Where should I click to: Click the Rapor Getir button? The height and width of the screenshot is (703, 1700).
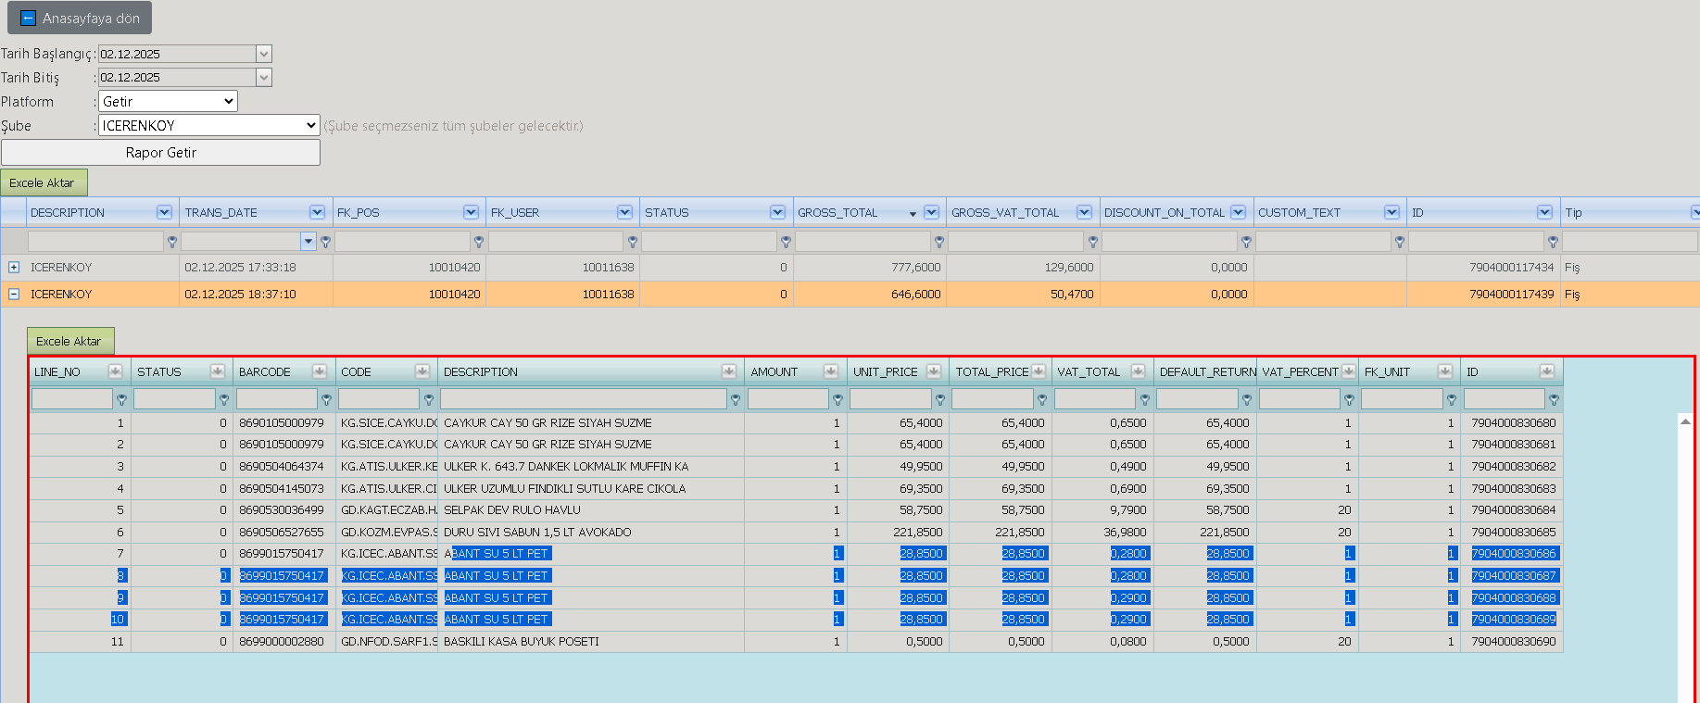(161, 153)
